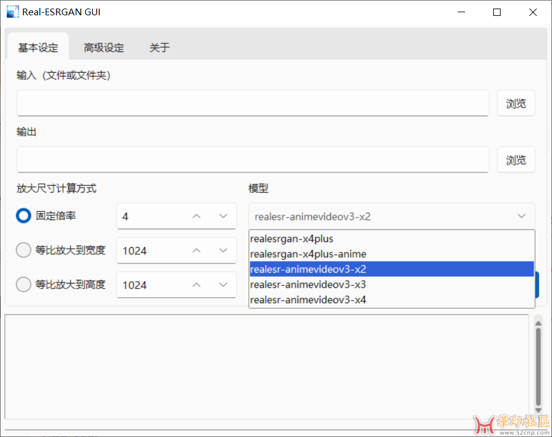Screen dimensions: 552x437
Task: Select the 固定倍率 radio button
Action: (x=24, y=216)
